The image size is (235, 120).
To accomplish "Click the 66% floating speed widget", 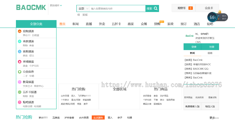I will [x=218, y=17].
